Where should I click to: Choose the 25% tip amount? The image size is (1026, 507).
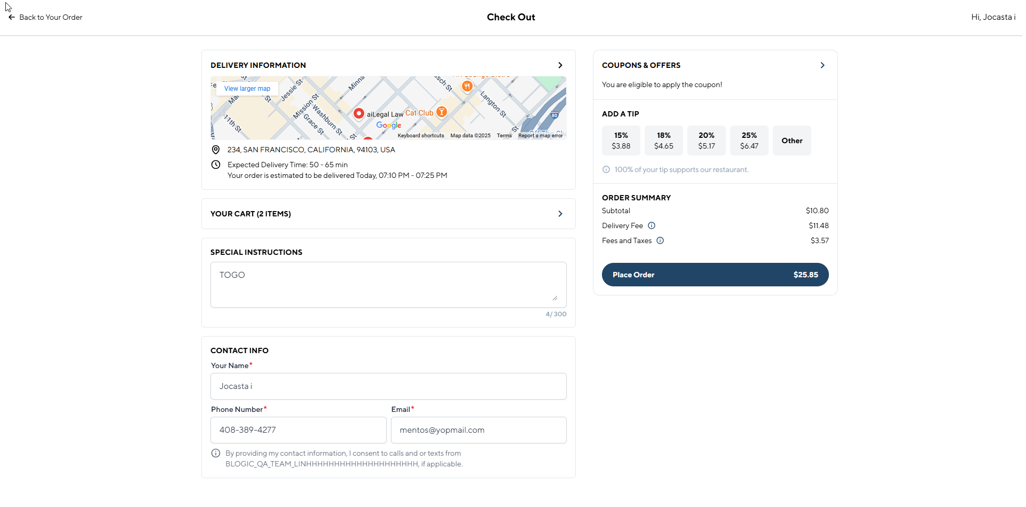pyautogui.click(x=749, y=141)
